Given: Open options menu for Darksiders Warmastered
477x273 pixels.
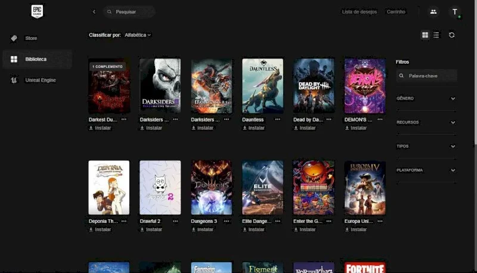Looking at the screenshot, I should [x=227, y=119].
